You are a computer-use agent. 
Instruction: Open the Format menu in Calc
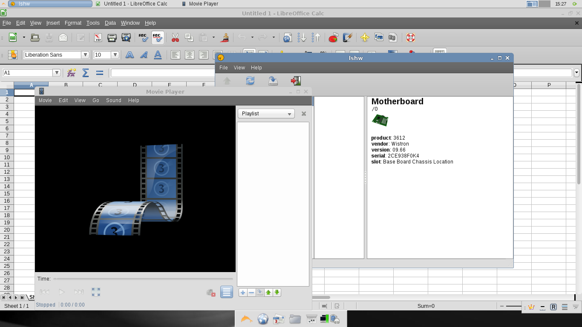73,23
